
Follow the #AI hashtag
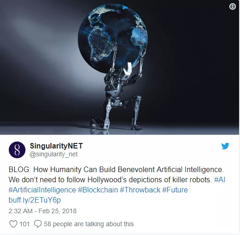pos(220,179)
